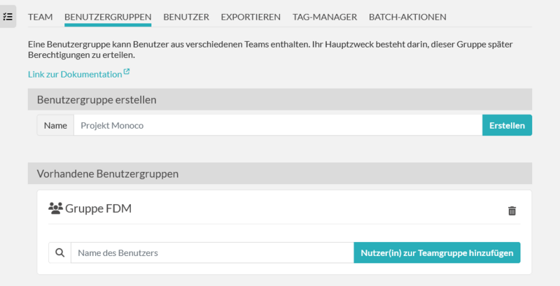Click the magnifier search icon
Viewport: 560px width, 286px height.
[60, 253]
